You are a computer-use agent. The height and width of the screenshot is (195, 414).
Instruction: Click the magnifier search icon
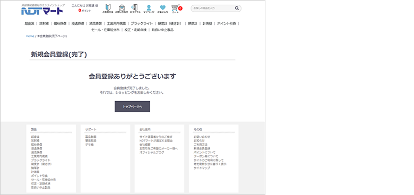(237, 8)
